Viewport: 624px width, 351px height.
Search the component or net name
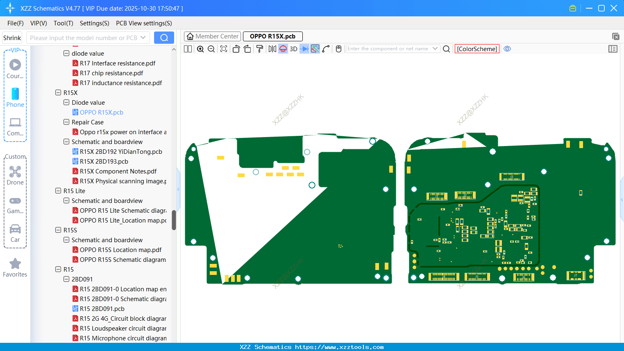pos(447,49)
